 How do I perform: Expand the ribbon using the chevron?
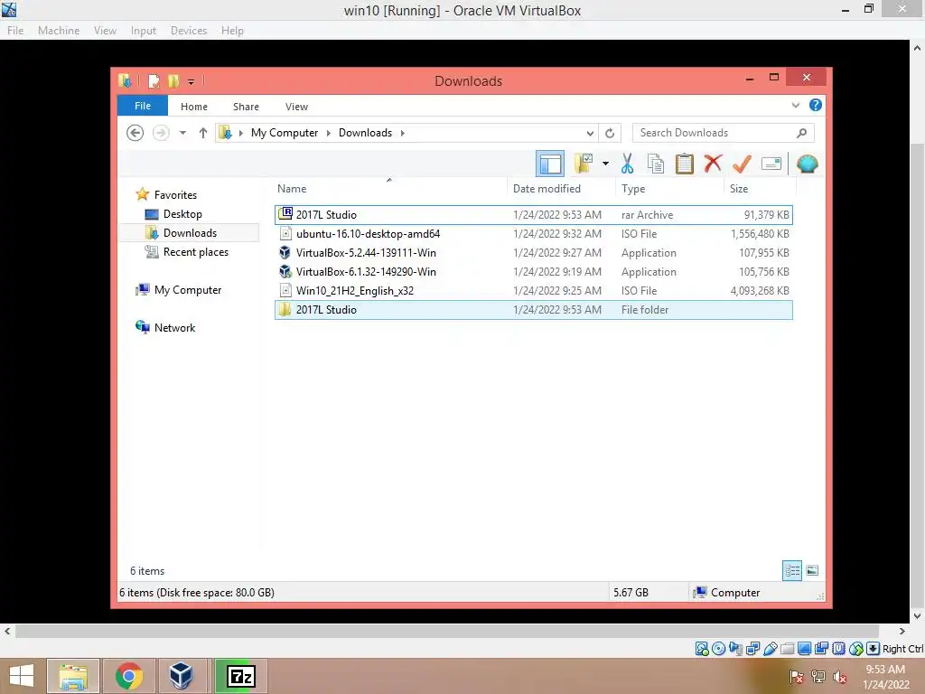coord(795,106)
